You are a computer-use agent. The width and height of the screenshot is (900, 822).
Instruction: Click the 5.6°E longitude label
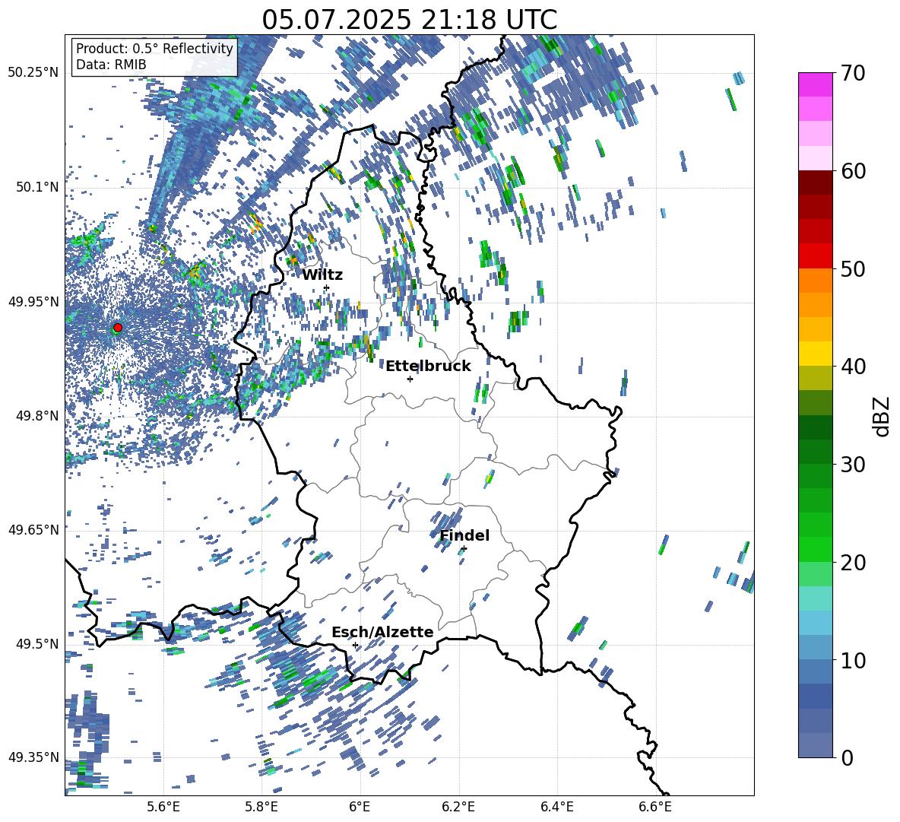[x=163, y=807]
